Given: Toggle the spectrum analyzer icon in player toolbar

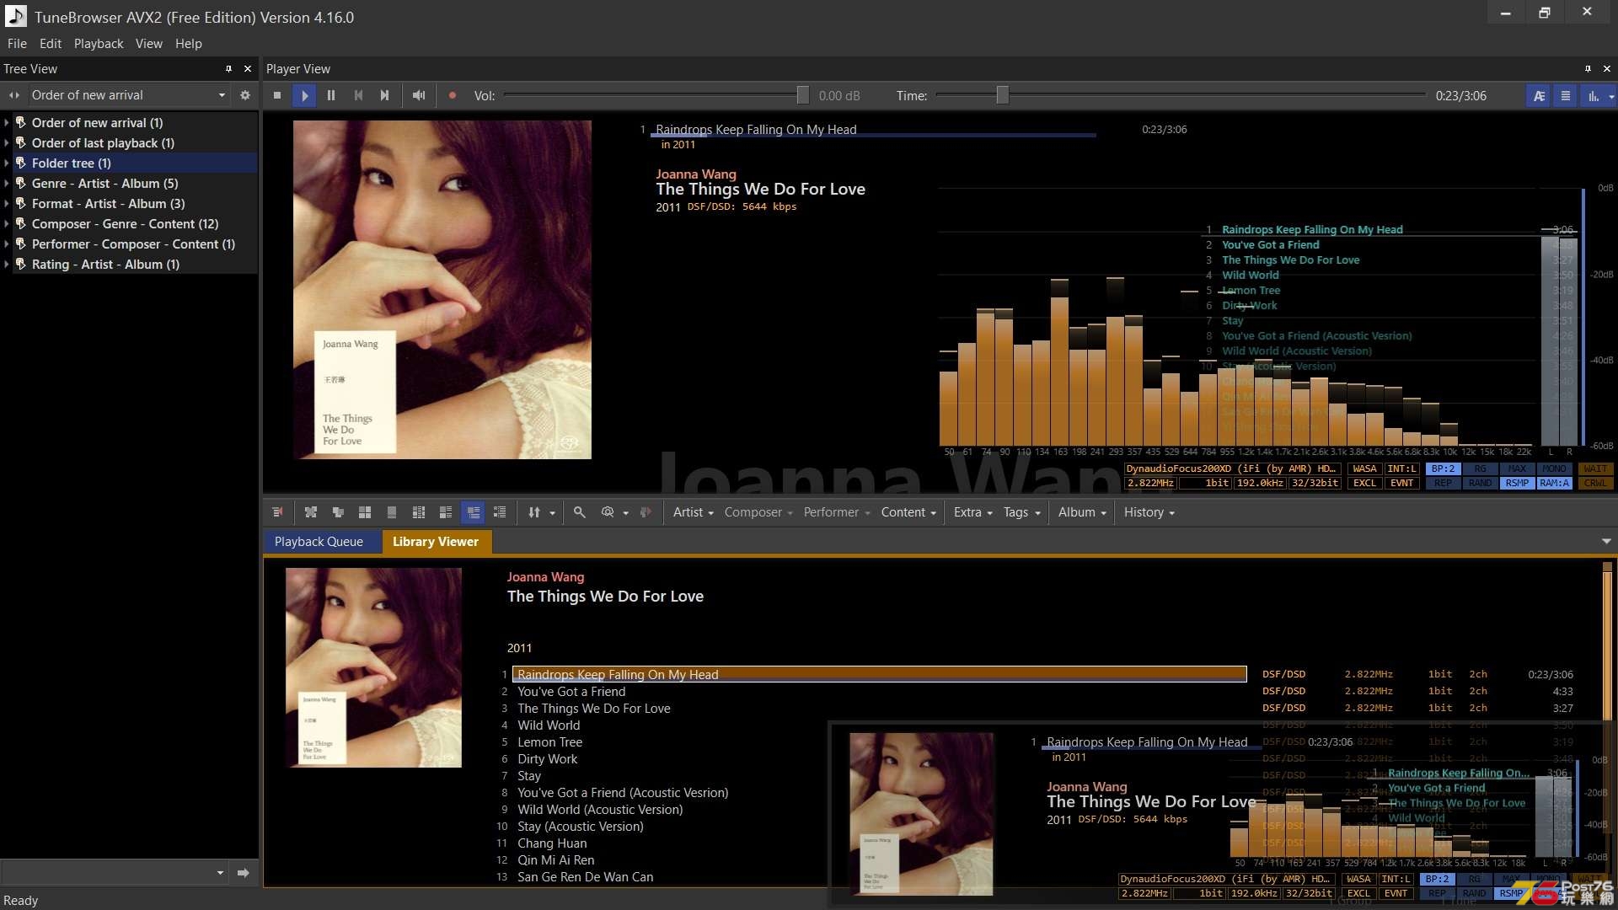Looking at the screenshot, I should pos(1594,96).
